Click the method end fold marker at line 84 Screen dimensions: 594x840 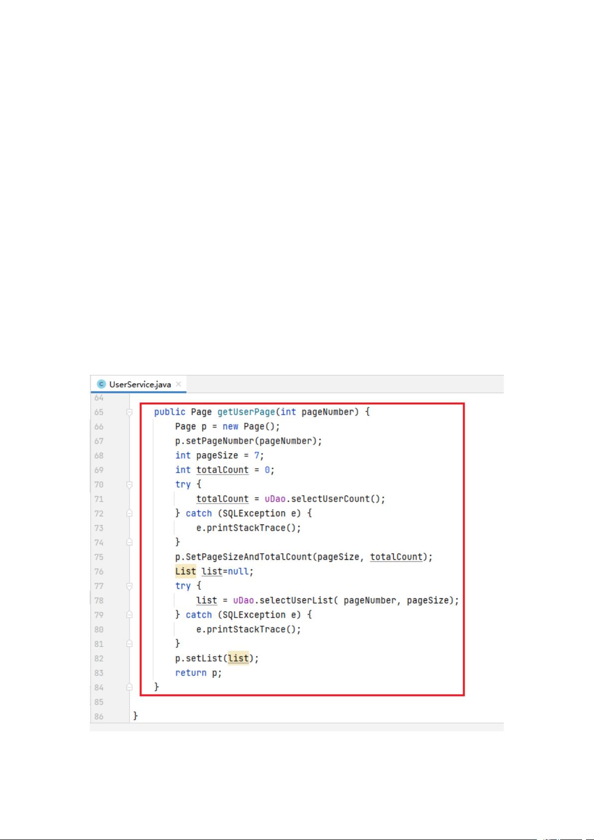coord(130,687)
